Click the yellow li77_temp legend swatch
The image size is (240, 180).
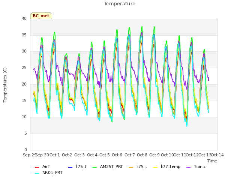(x=155, y=167)
